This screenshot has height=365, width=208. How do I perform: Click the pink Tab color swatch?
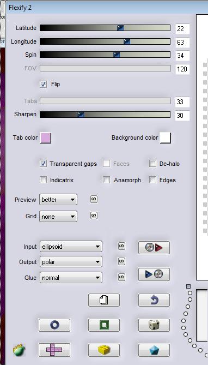[x=46, y=137]
